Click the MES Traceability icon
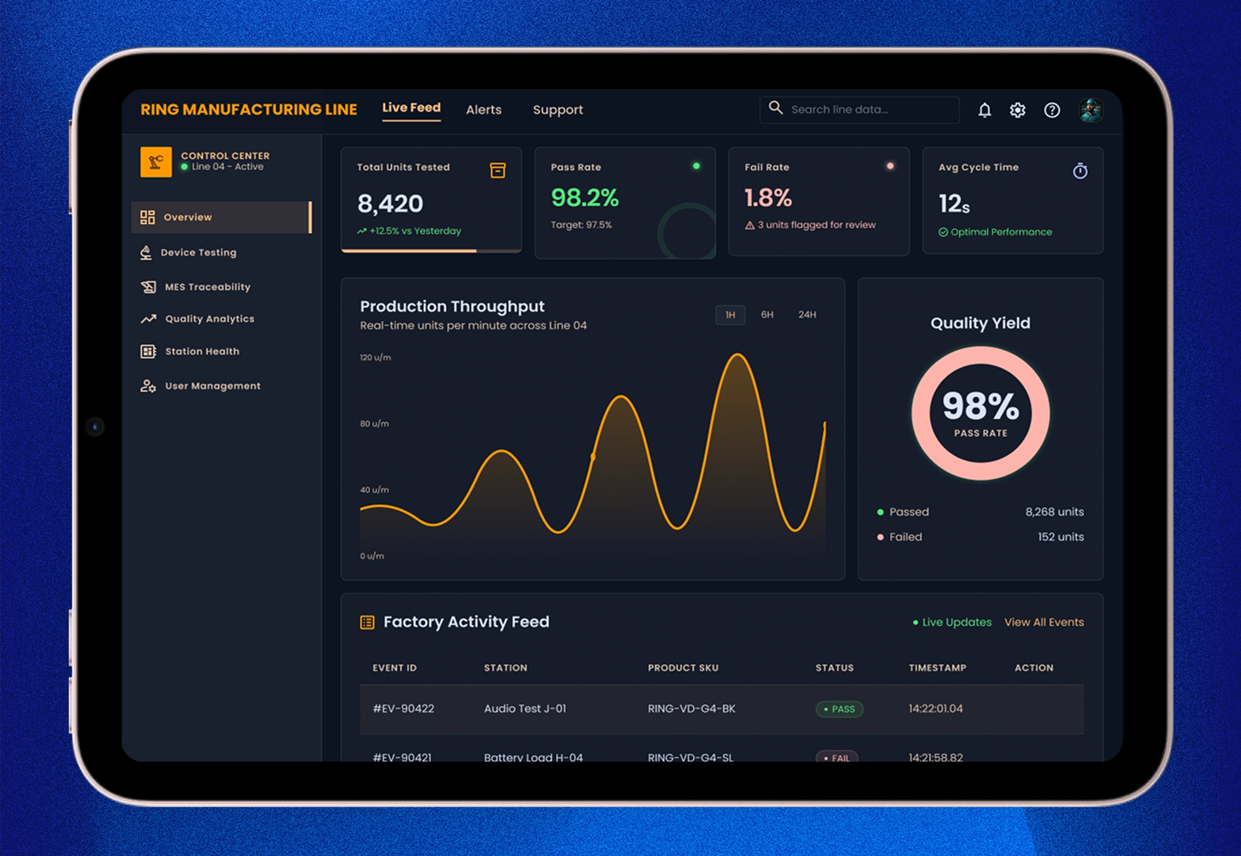Image resolution: width=1241 pixels, height=856 pixels. 148,287
